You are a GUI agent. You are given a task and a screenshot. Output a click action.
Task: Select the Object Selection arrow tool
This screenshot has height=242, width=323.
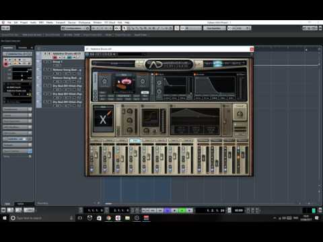coord(124,28)
